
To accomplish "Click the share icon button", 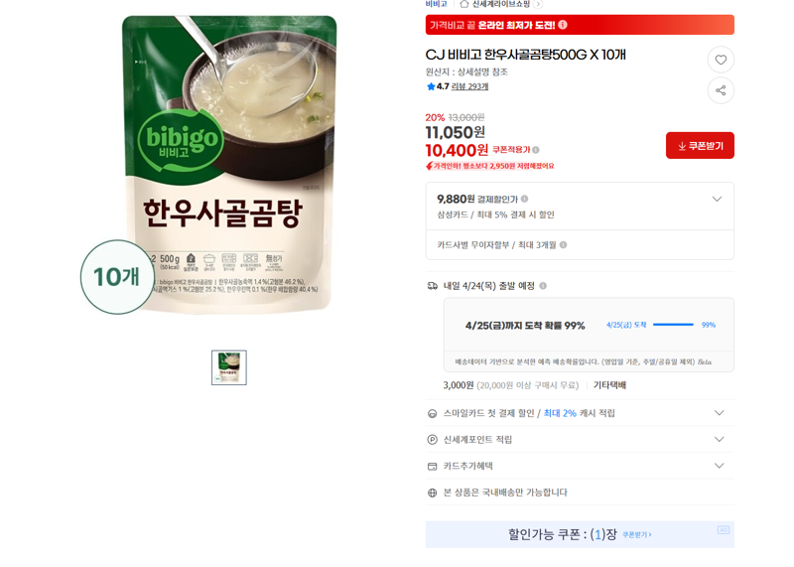I will click(x=721, y=90).
